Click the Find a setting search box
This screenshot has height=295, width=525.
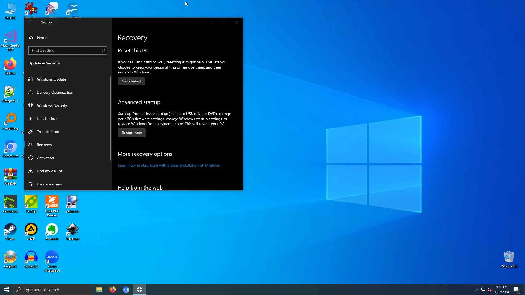(x=65, y=51)
